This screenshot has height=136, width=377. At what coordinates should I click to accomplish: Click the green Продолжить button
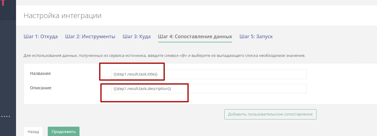click(63, 131)
